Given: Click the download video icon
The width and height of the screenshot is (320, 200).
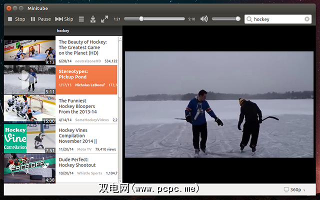Looking at the screenshot, I should pyautogui.click(x=92, y=19).
